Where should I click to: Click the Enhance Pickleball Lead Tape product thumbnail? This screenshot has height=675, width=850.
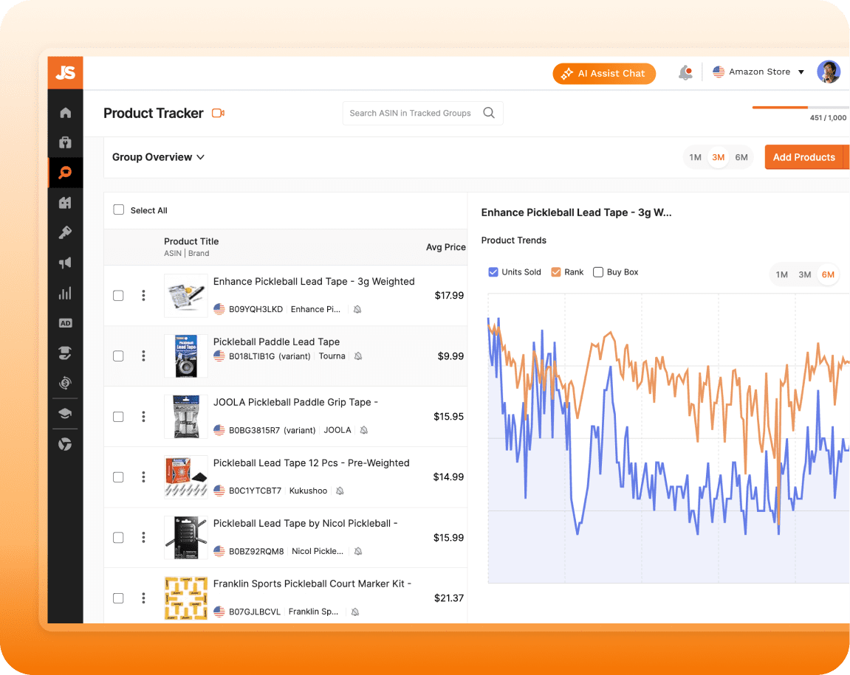pyautogui.click(x=186, y=295)
